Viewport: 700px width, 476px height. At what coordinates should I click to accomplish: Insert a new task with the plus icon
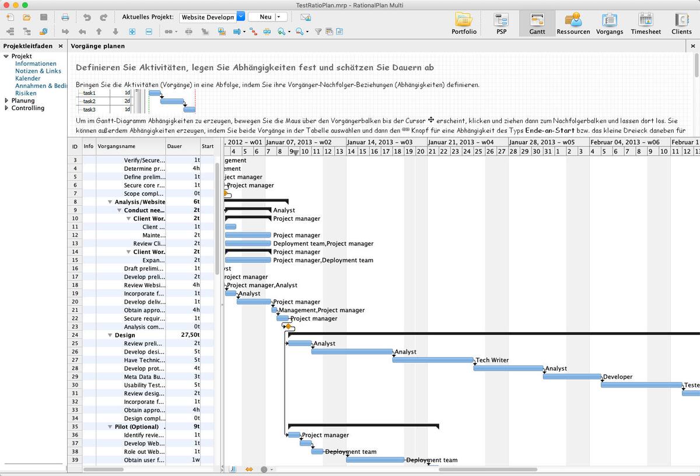pos(132,31)
